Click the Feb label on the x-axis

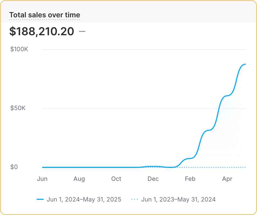click(190, 179)
